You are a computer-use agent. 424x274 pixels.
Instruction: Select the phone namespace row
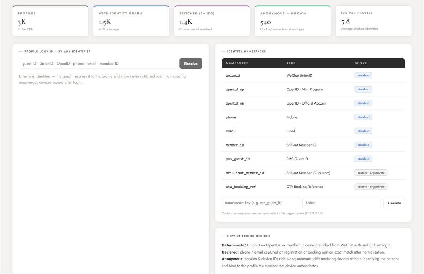point(313,117)
